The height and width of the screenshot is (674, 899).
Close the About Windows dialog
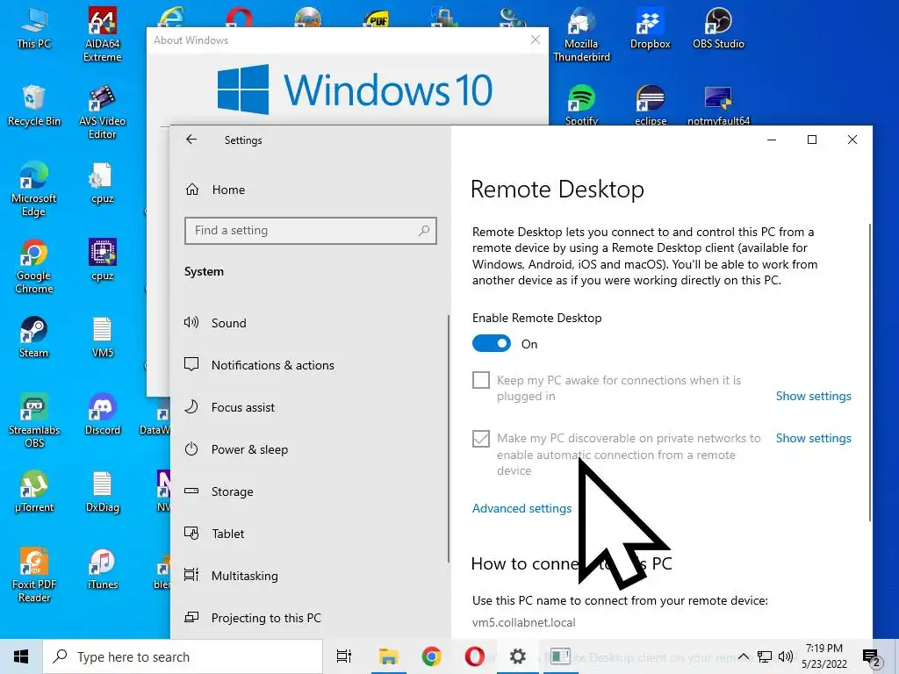[536, 39]
